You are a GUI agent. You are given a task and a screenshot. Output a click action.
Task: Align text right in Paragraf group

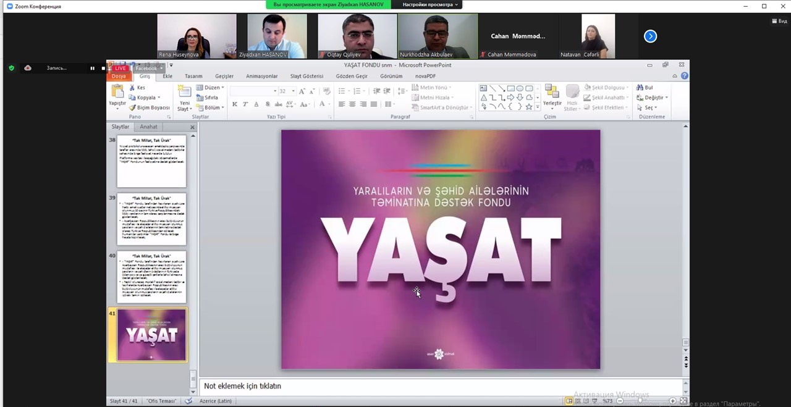tap(363, 104)
